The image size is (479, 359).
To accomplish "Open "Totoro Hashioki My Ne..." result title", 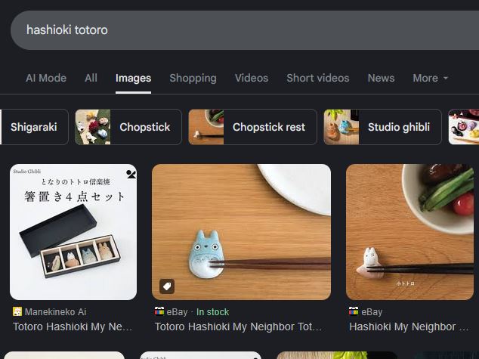I will click(x=73, y=327).
